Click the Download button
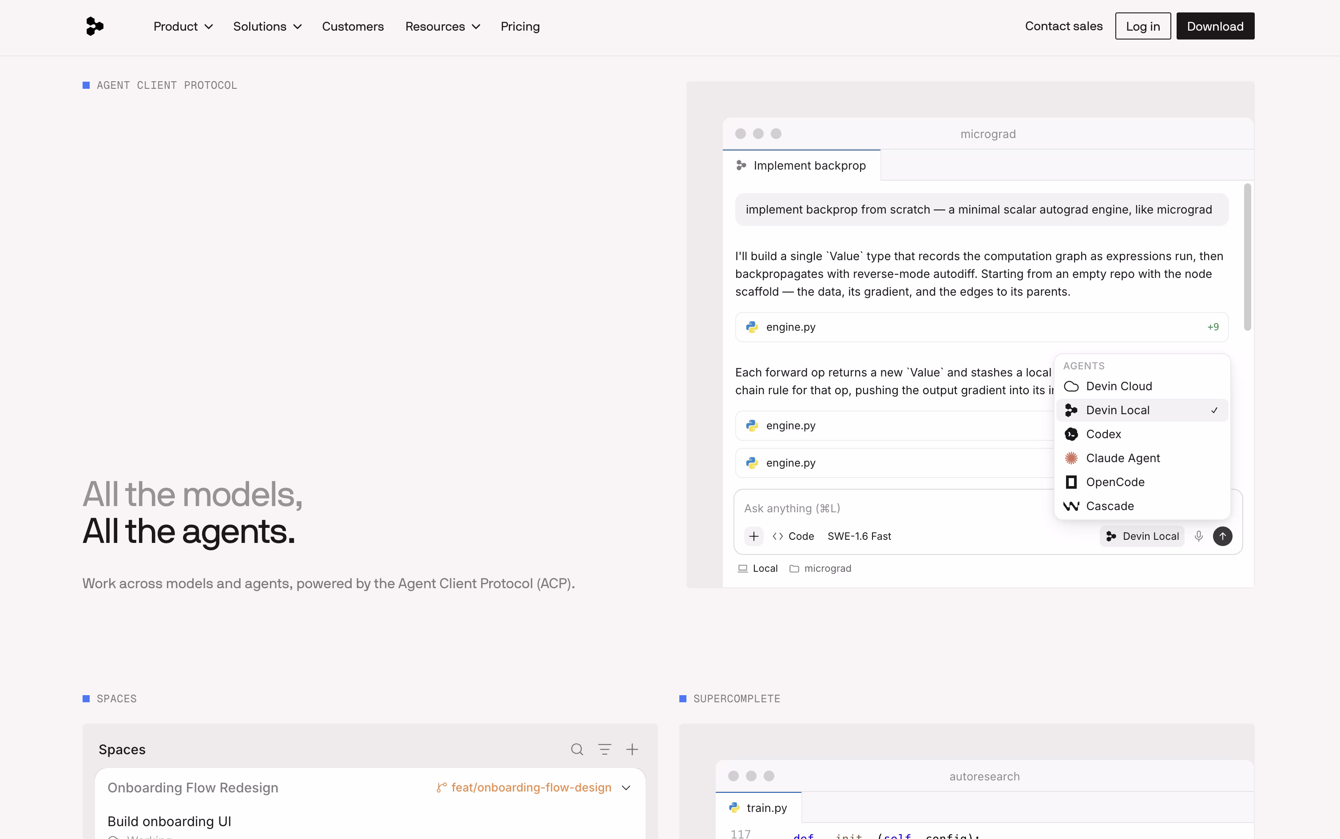The height and width of the screenshot is (839, 1340). click(1215, 26)
